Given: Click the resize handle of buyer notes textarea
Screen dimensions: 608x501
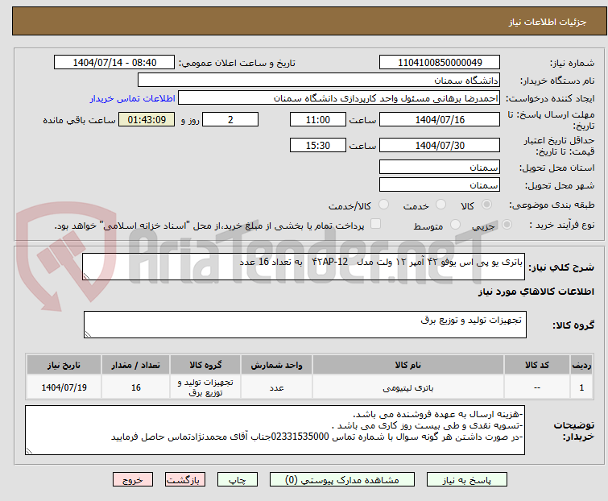Looking at the screenshot, I should (30, 450).
